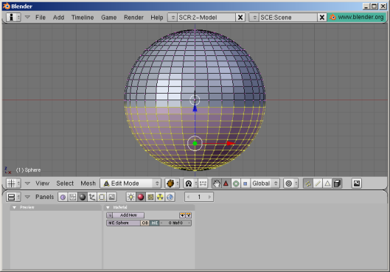Screen dimensions: 390x272
Task: Open the Script context icon
Action: 73,197
